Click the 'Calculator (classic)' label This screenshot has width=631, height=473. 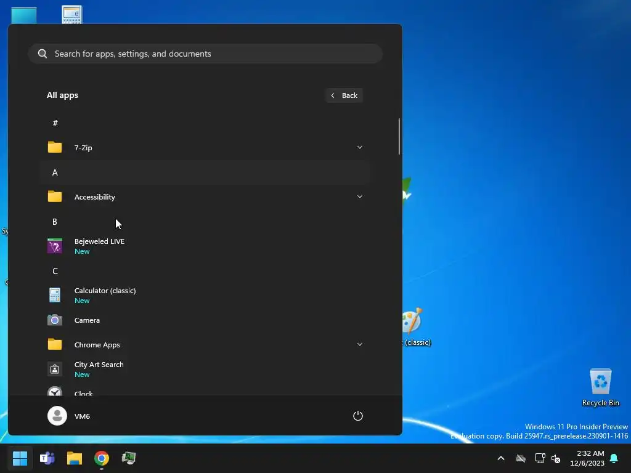[x=105, y=291]
